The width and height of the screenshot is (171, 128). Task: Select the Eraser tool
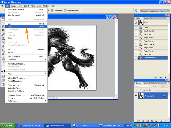[x=3, y=42]
